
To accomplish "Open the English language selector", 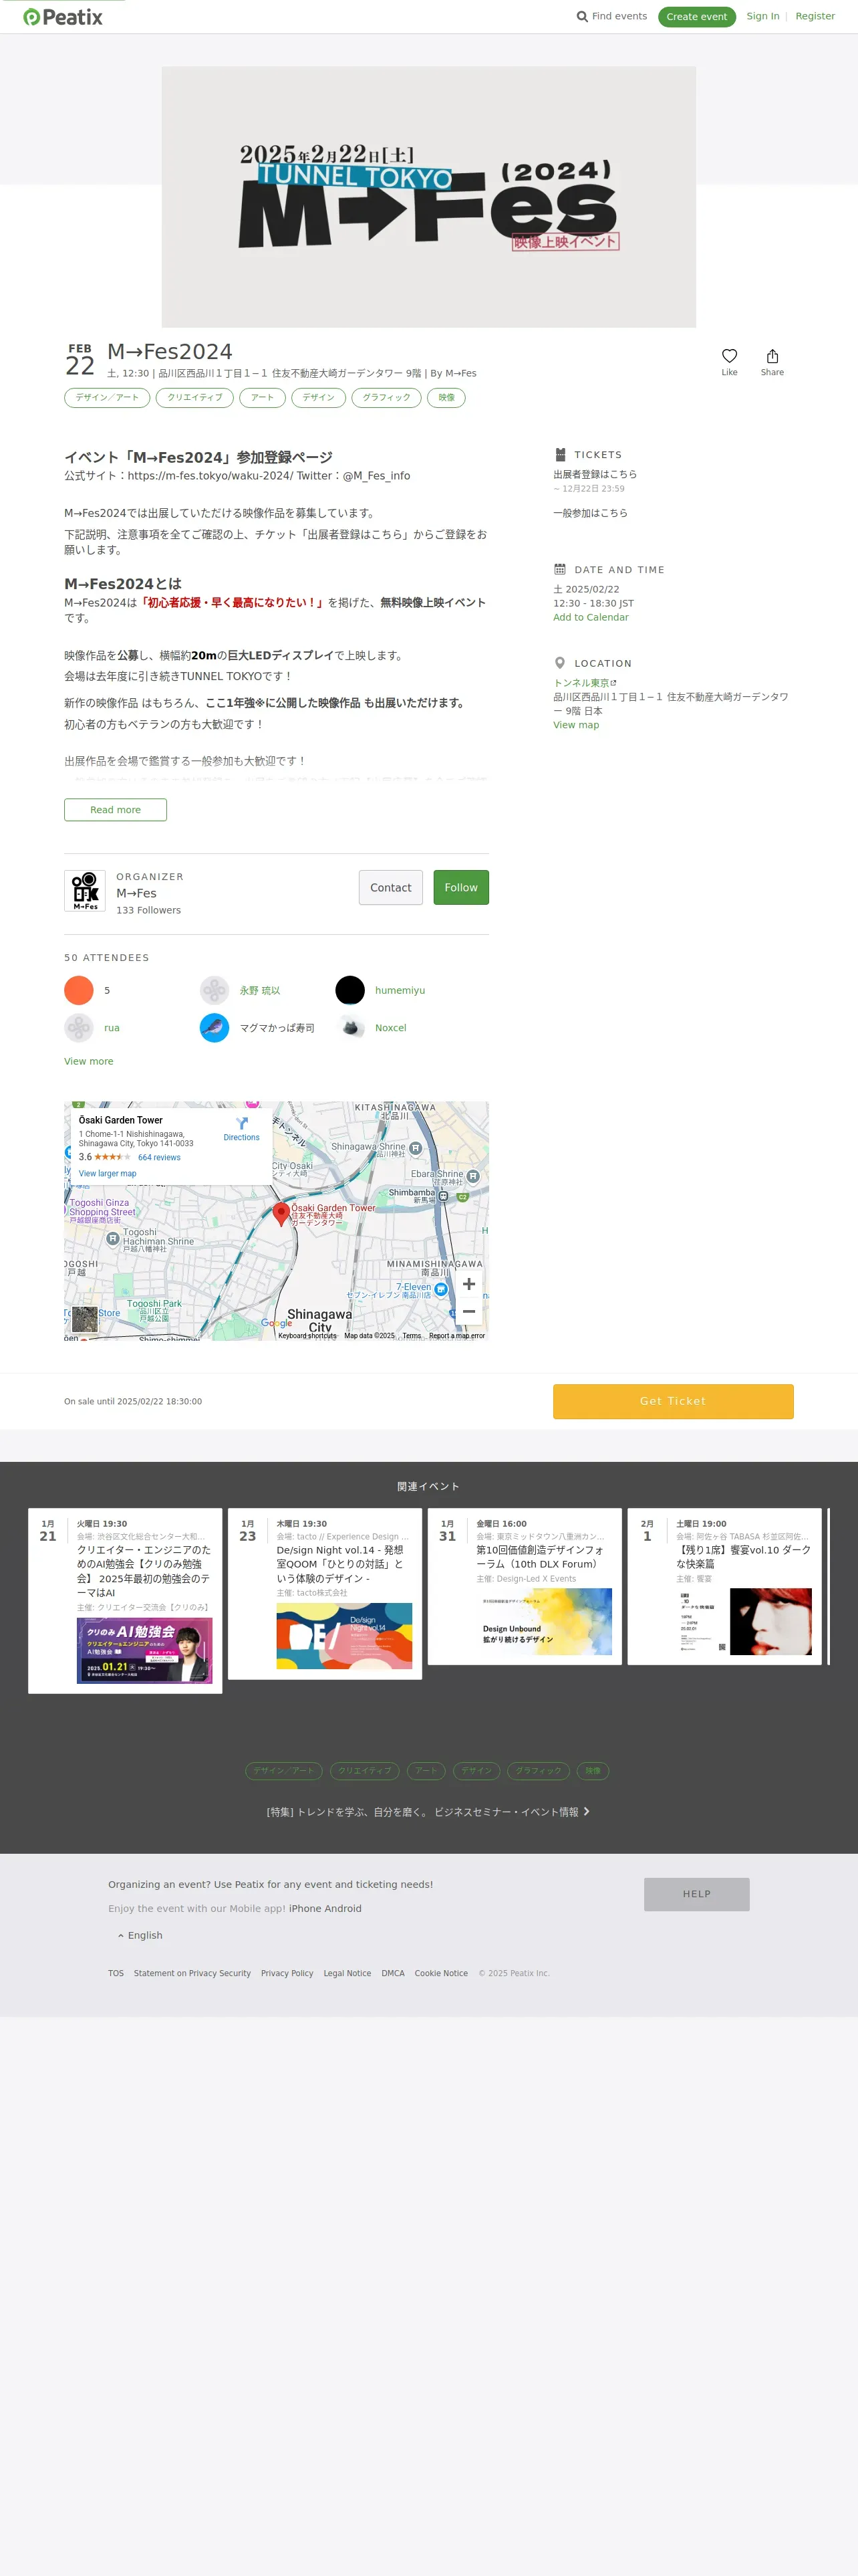I will pos(140,1935).
